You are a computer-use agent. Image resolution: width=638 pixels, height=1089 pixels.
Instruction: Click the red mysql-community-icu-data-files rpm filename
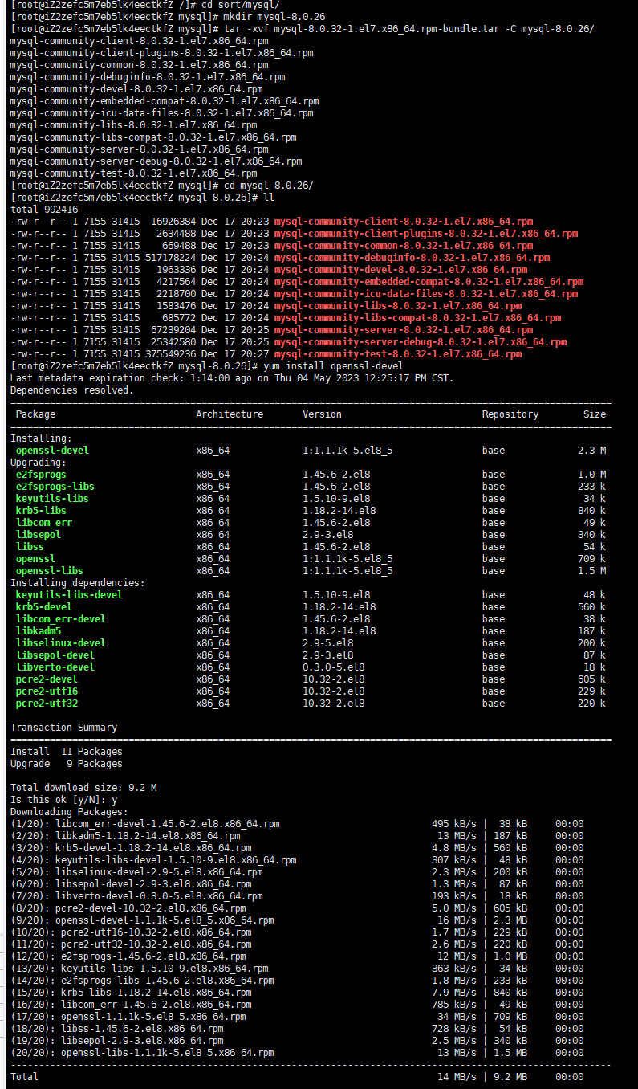click(425, 294)
